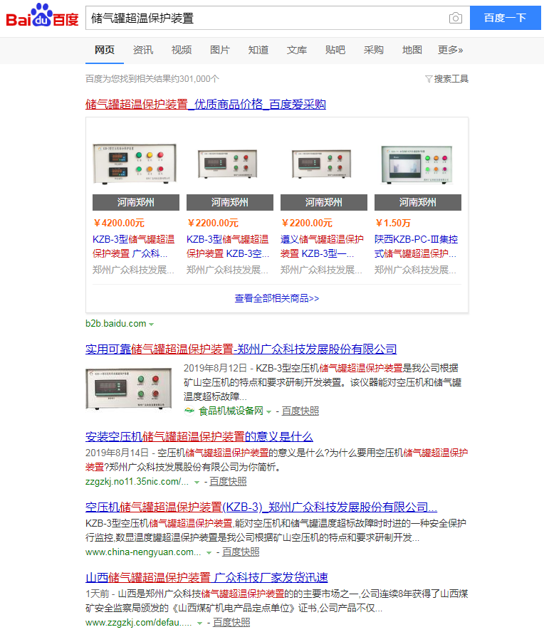This screenshot has height=632, width=544.
Task: Open the 地图 tab
Action: tap(412, 50)
